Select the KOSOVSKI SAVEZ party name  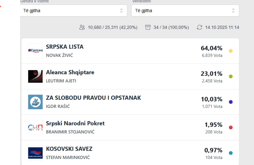[69, 149]
